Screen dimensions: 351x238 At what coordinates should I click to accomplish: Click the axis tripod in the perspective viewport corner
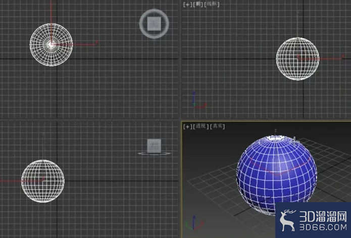194,223
